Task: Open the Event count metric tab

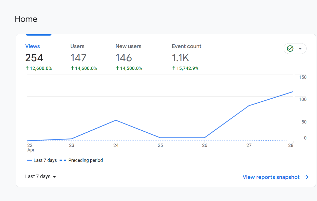Action: coord(186,46)
